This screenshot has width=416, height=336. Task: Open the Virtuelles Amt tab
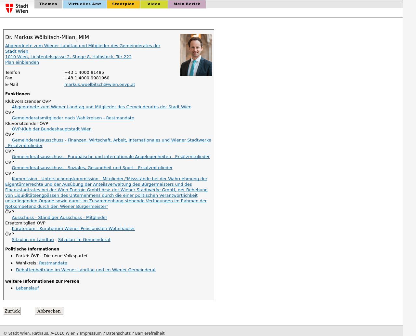(85, 4)
